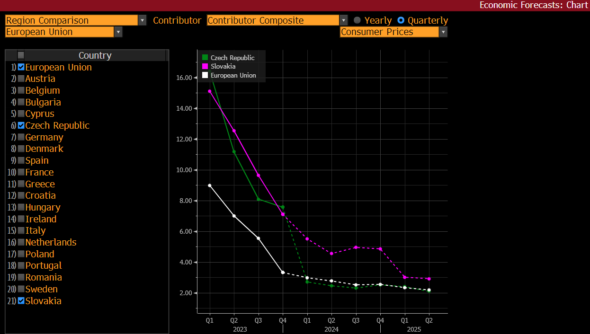Image resolution: width=590 pixels, height=334 pixels.
Task: Toggle the select-all checkbox in Country header
Action: pos(21,55)
